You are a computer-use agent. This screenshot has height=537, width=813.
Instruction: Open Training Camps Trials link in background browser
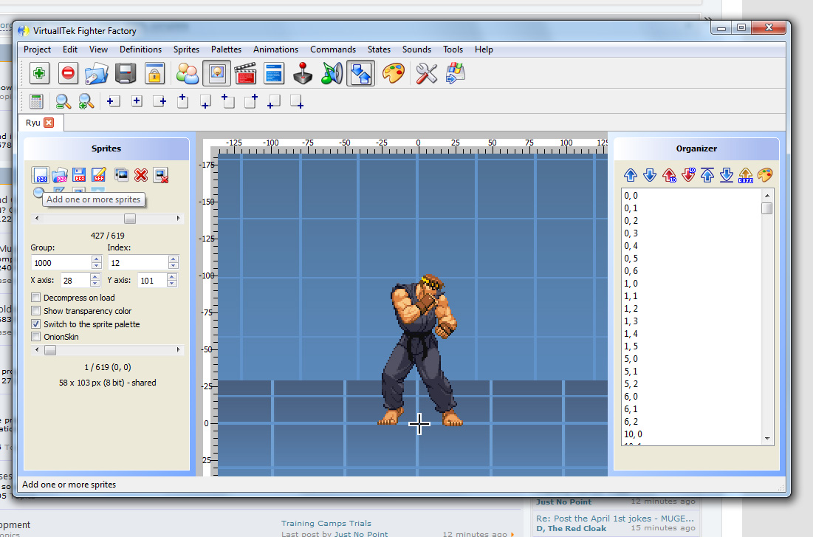[x=326, y=523]
